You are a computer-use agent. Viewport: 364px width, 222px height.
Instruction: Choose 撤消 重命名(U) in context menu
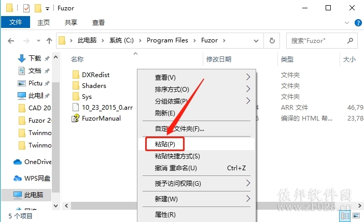point(197,168)
